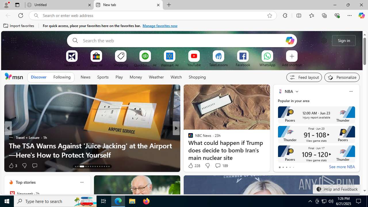Click the page vertical scrollbar thumb
The height and width of the screenshot is (207, 368).
click(365, 51)
